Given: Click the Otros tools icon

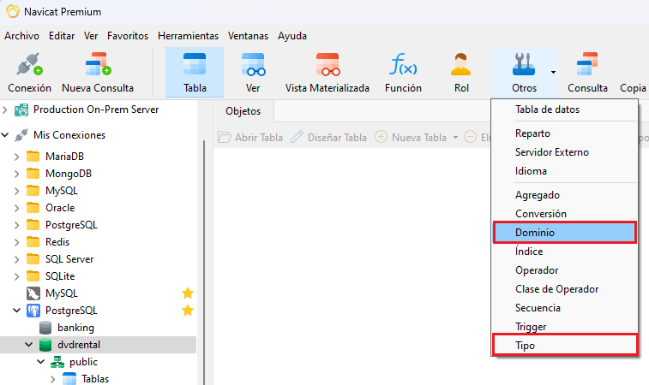Looking at the screenshot, I should click(x=524, y=64).
